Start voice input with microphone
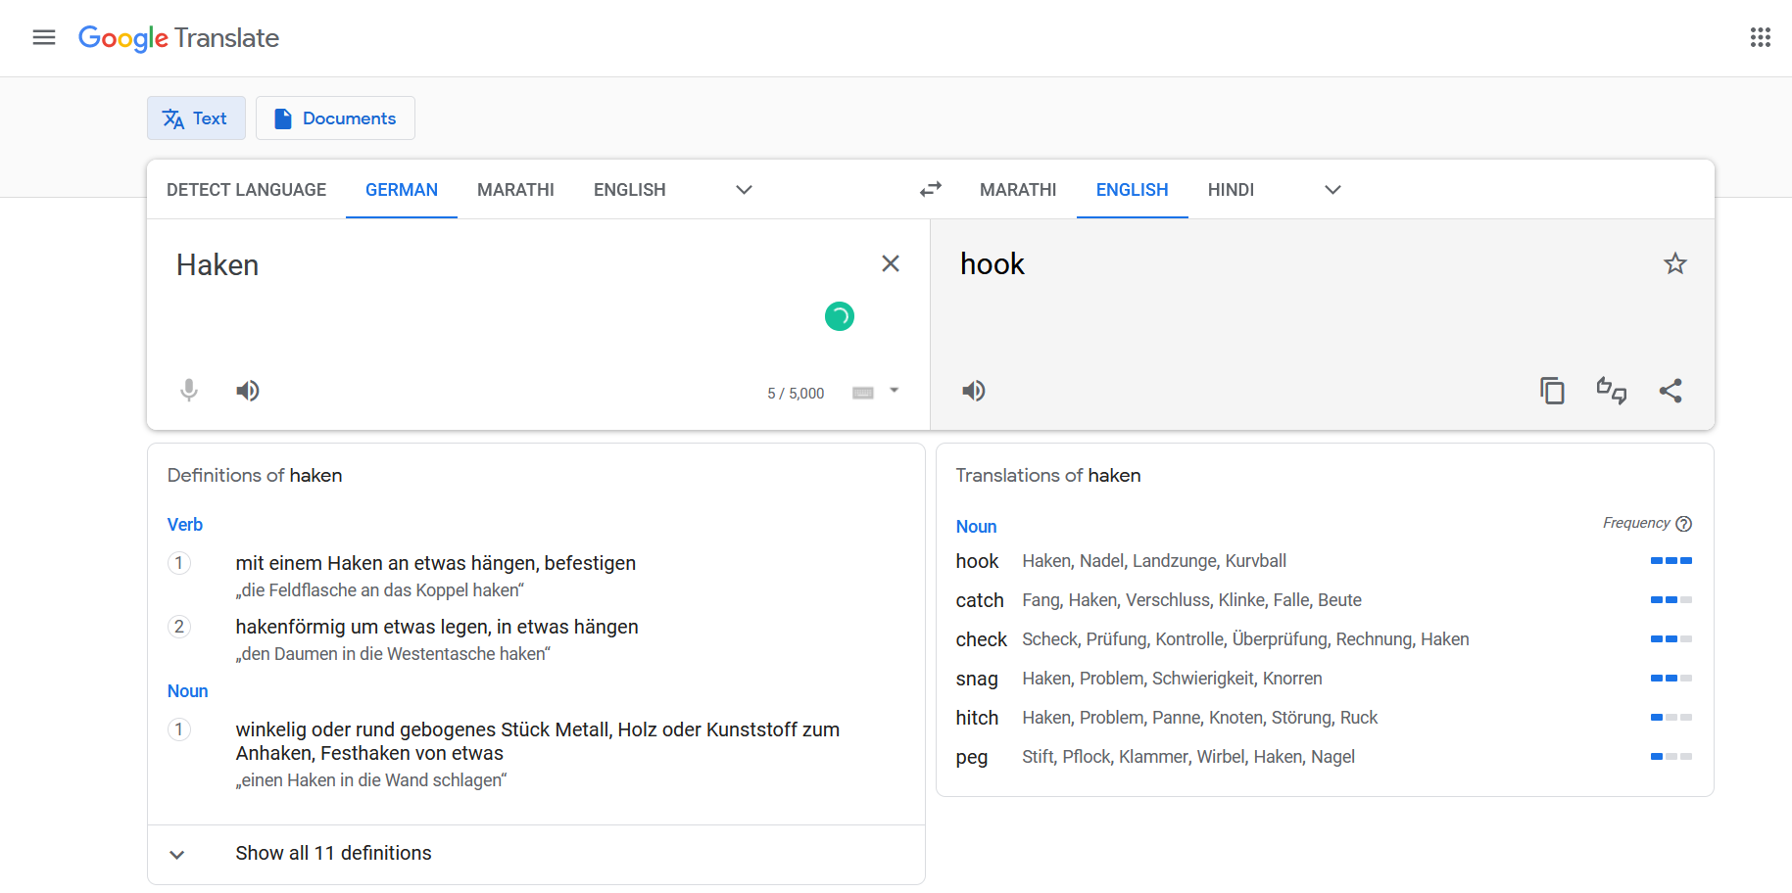1792x893 pixels. 189,391
